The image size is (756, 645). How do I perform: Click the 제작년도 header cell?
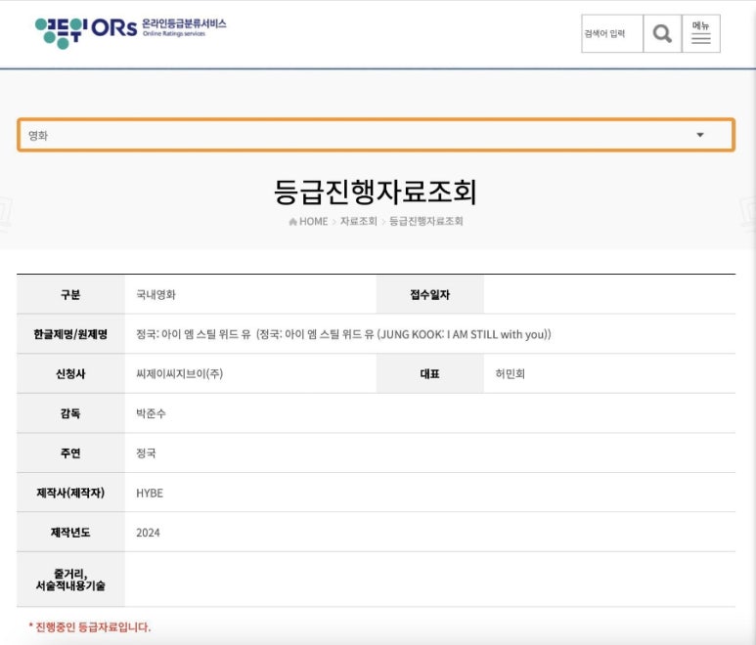(x=70, y=533)
